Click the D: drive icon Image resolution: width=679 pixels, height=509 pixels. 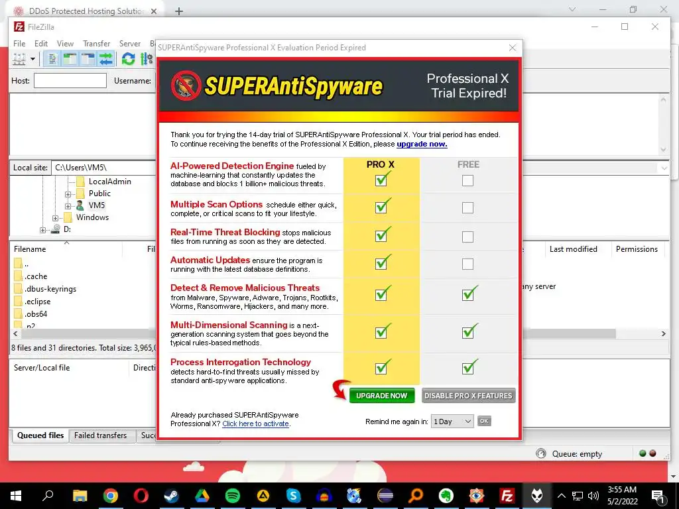click(x=55, y=229)
